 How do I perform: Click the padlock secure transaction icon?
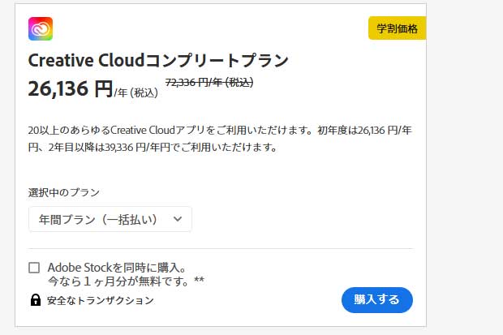[x=35, y=300]
